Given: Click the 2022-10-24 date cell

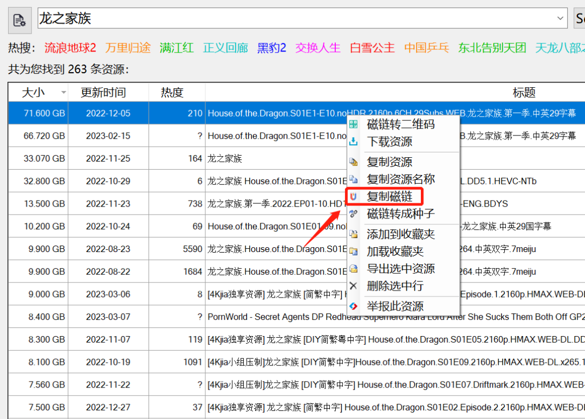Looking at the screenshot, I should (x=108, y=227).
